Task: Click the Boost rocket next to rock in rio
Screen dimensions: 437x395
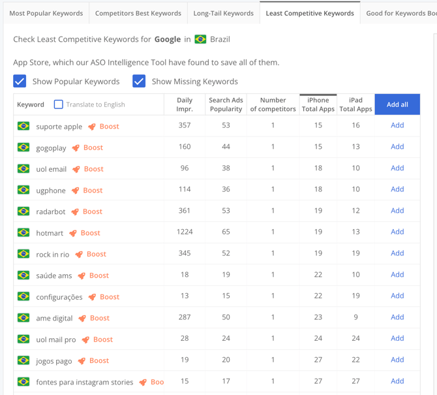Action: tap(79, 255)
